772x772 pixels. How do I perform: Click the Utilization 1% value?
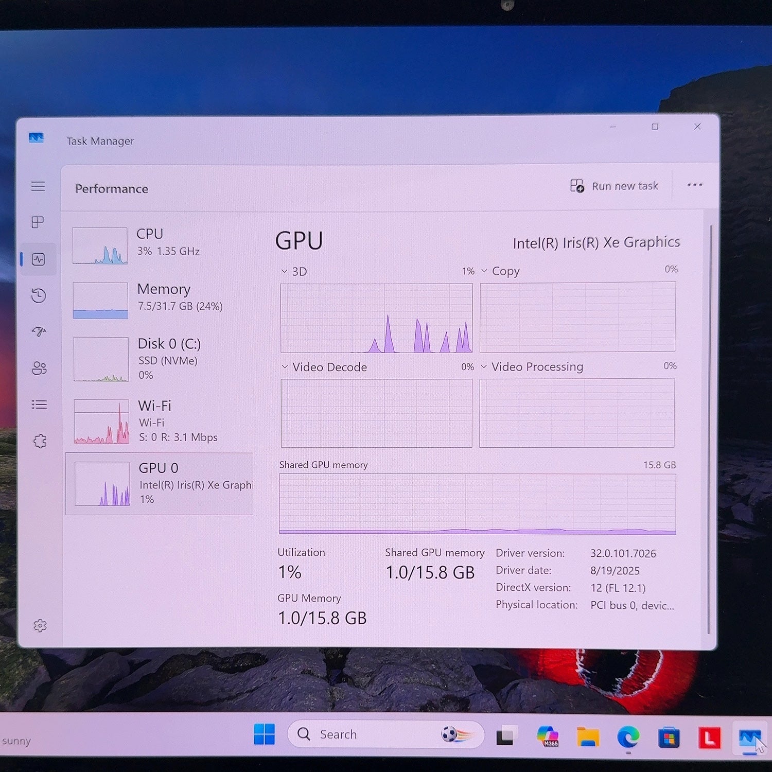[290, 572]
